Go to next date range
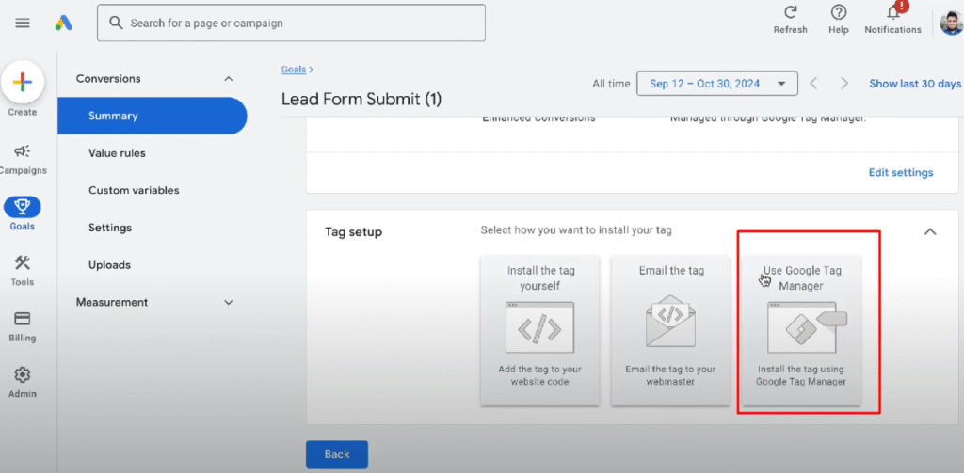964x473 pixels. [844, 84]
